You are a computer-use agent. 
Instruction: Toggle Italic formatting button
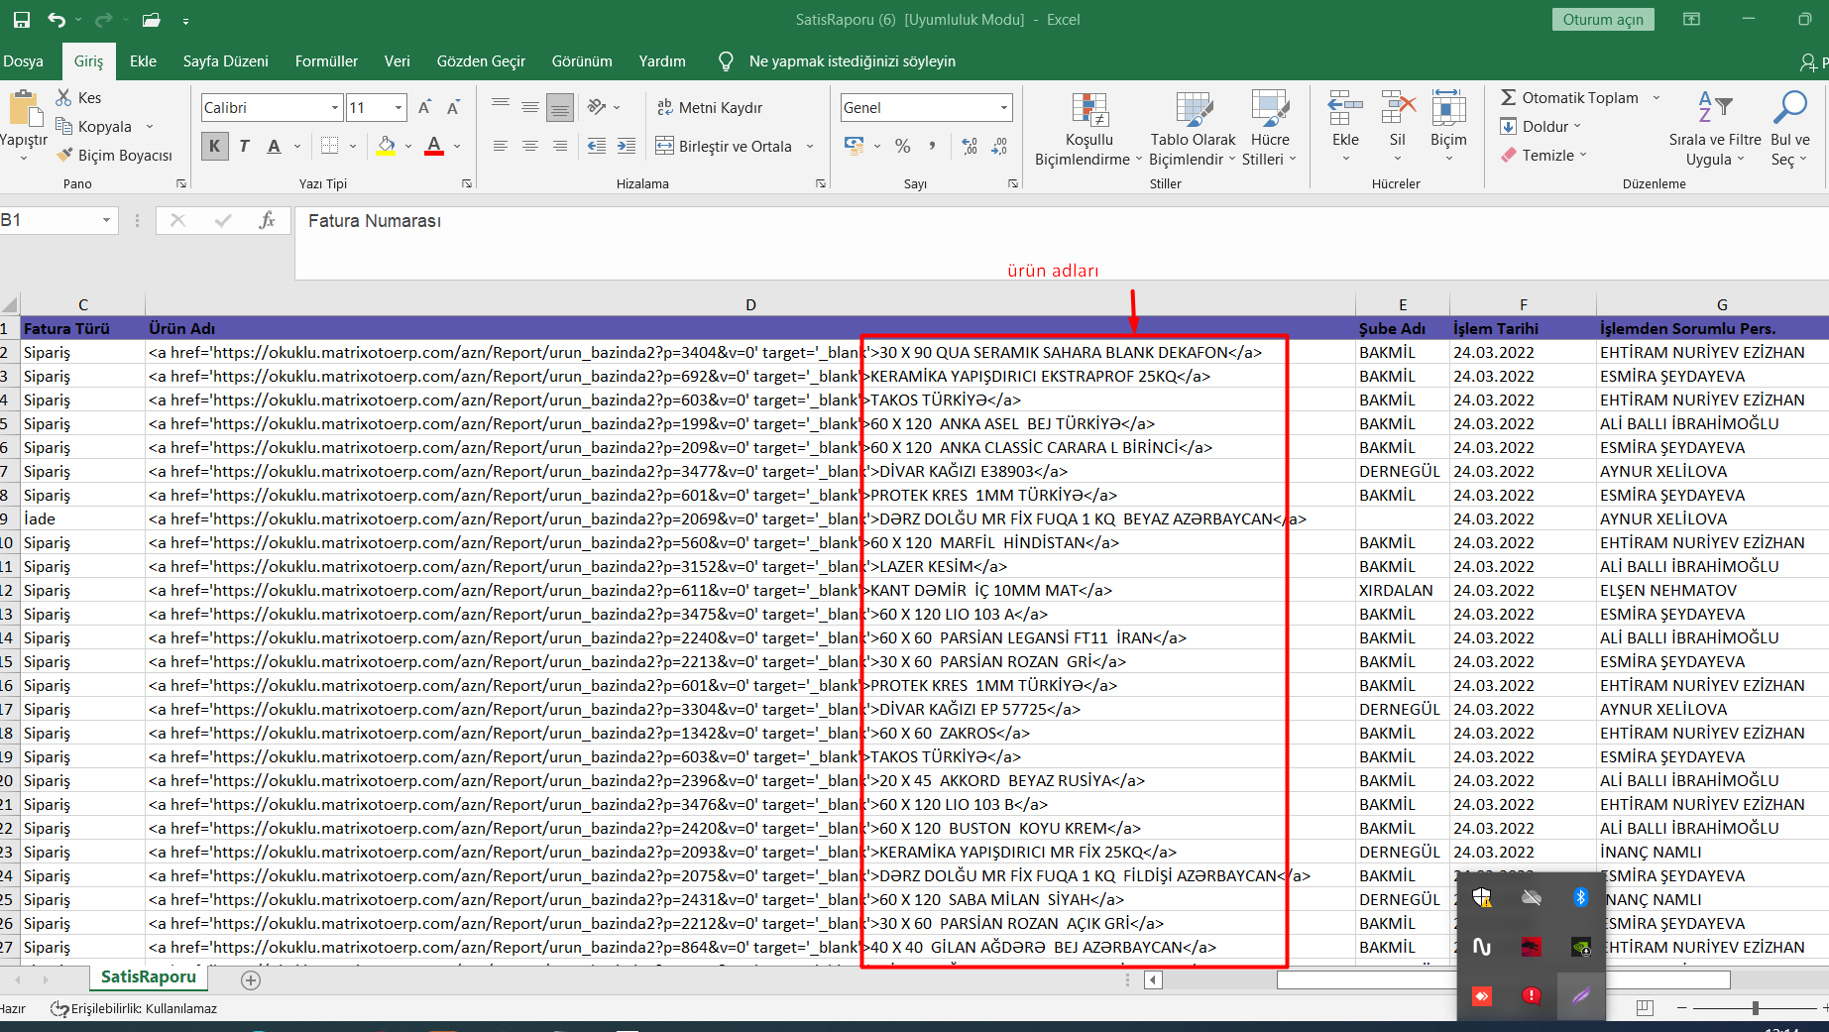point(244,147)
